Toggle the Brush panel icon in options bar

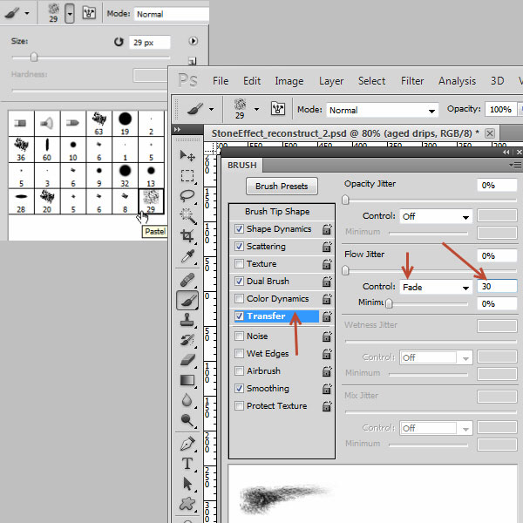click(x=278, y=109)
